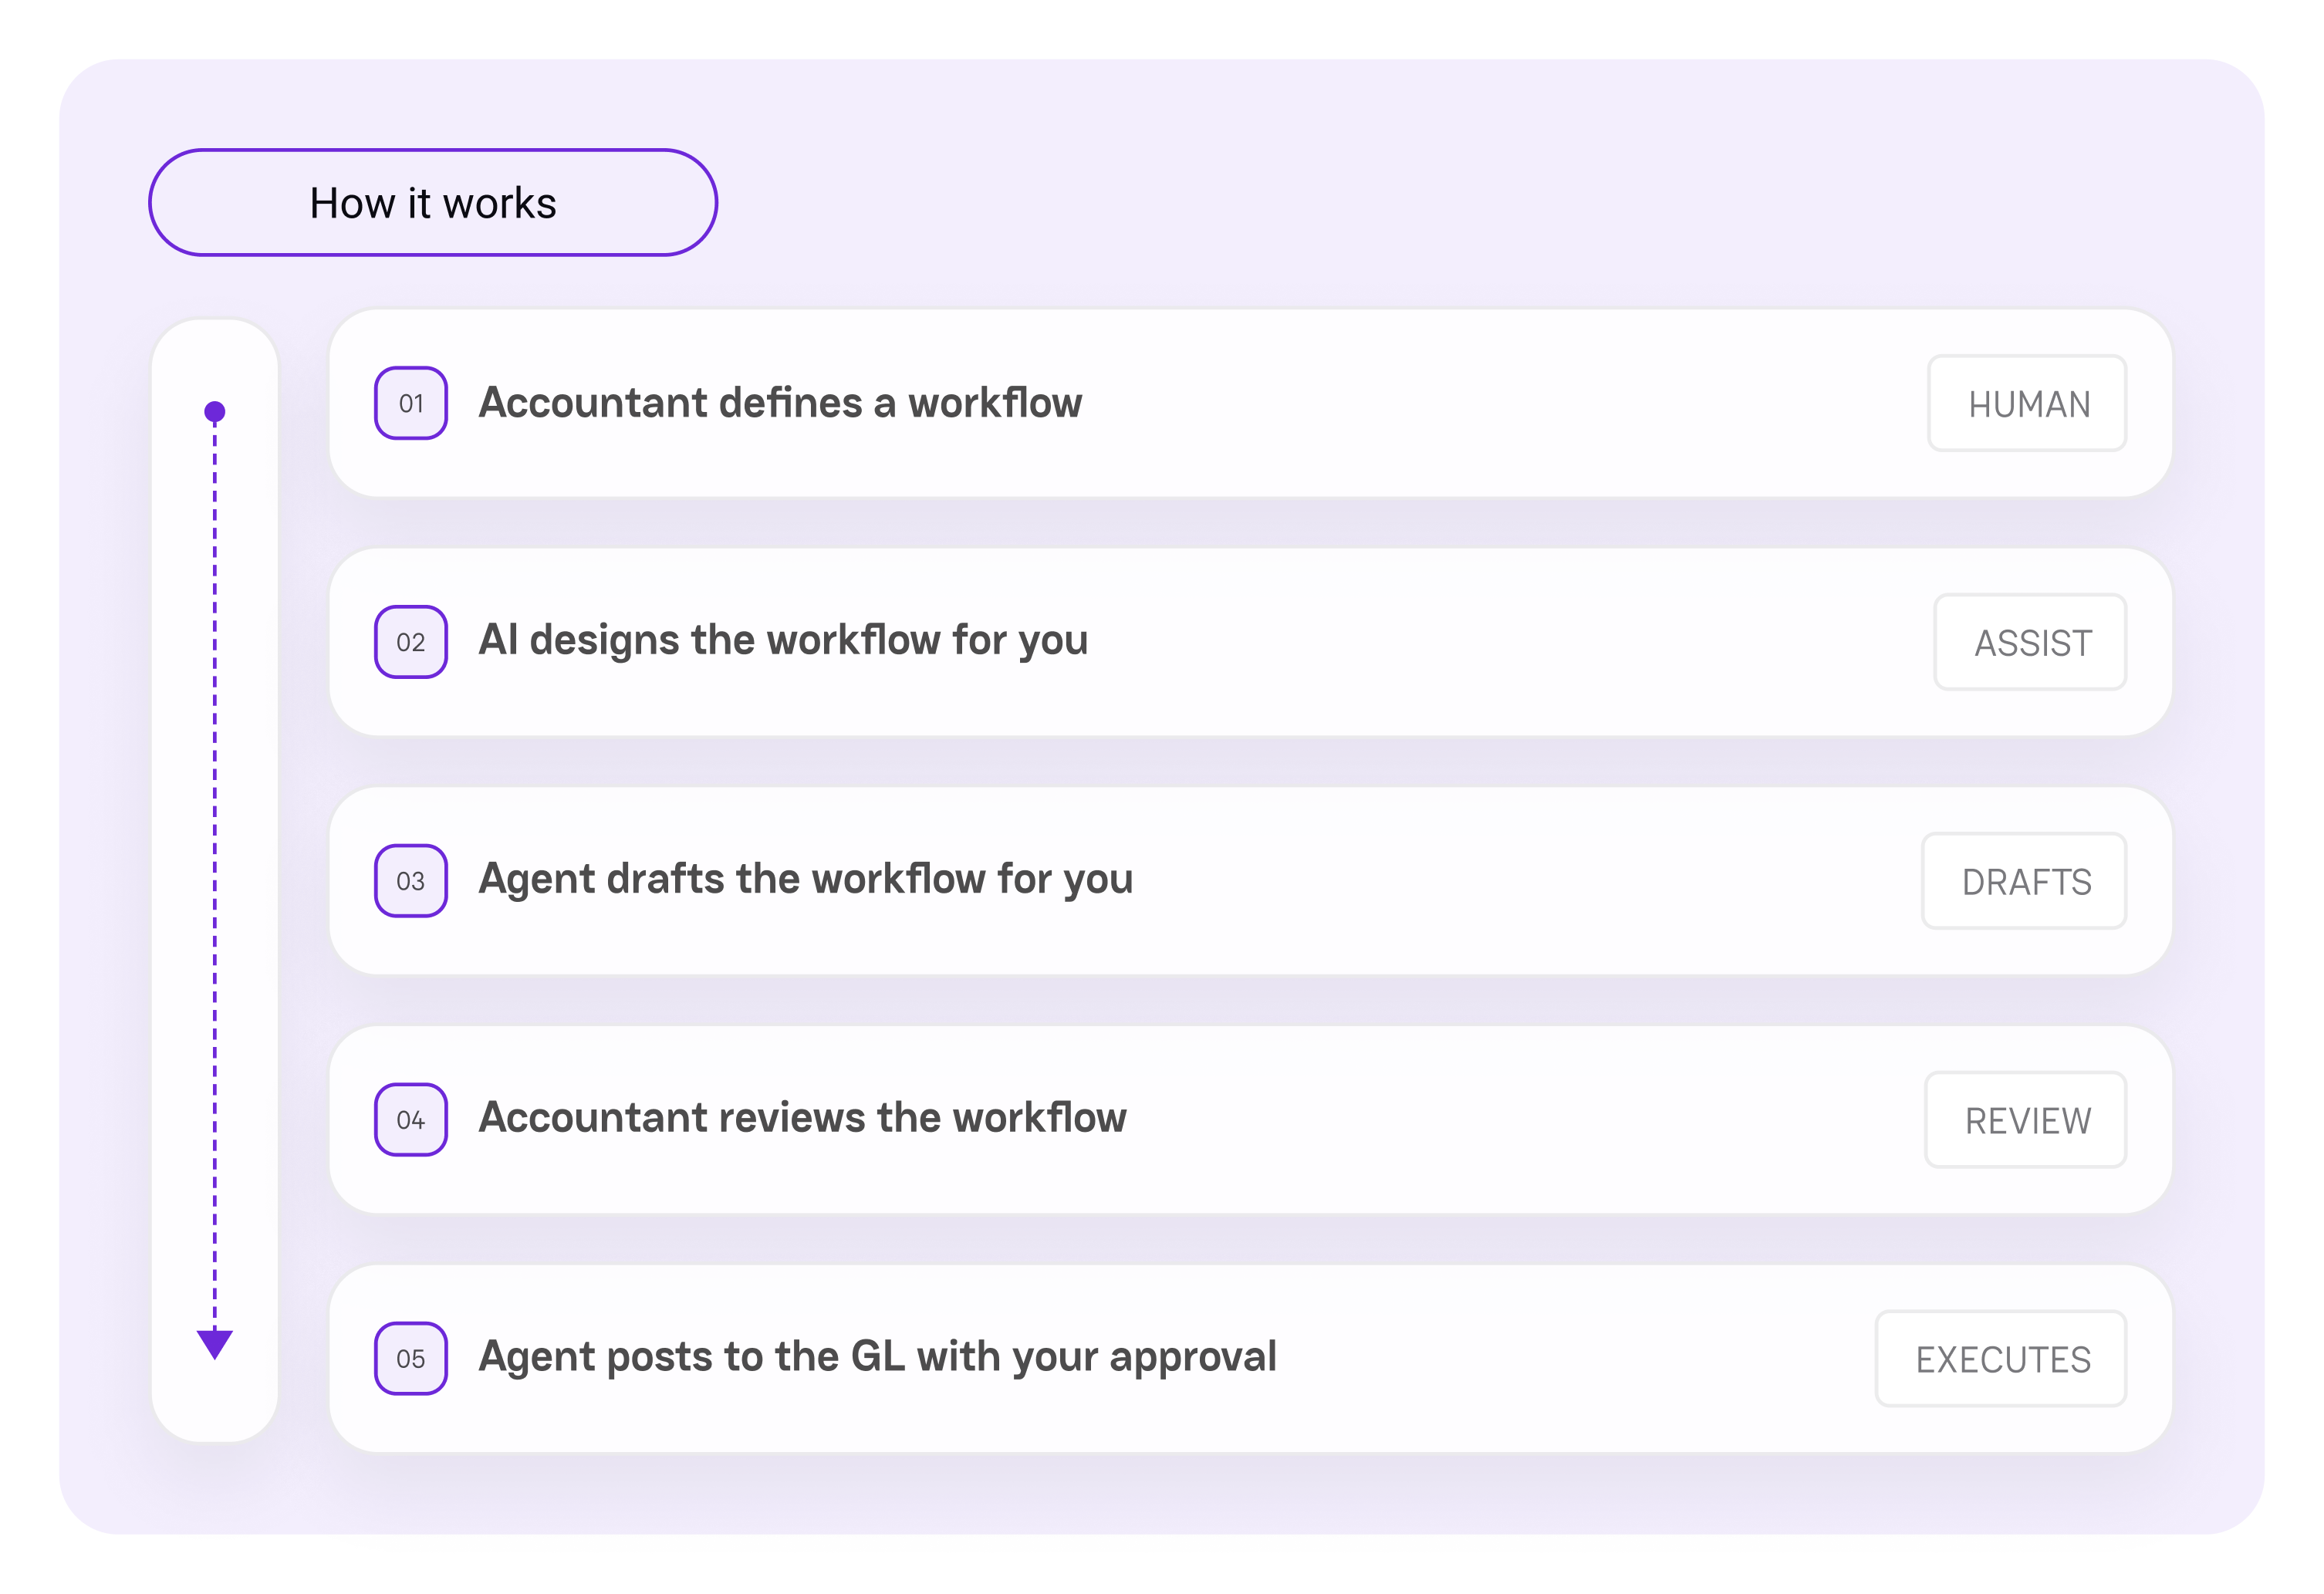The height and width of the screenshot is (1594, 2324).
Task: Open 'AI designs the workflow for you'
Action: (x=783, y=640)
